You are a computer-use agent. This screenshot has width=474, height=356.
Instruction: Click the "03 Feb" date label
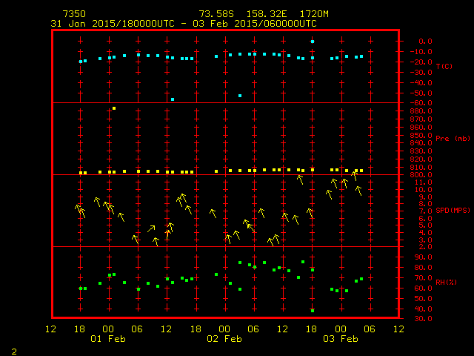tap(341, 339)
